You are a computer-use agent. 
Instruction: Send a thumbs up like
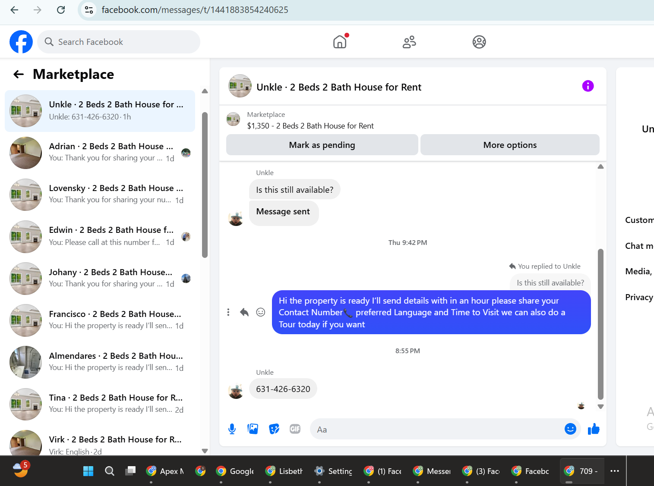(594, 429)
